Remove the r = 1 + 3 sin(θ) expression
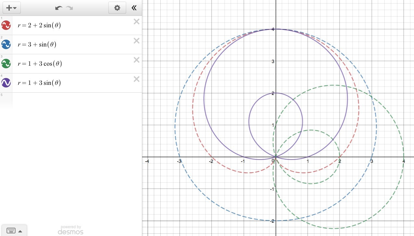414x236 pixels. coord(137,79)
